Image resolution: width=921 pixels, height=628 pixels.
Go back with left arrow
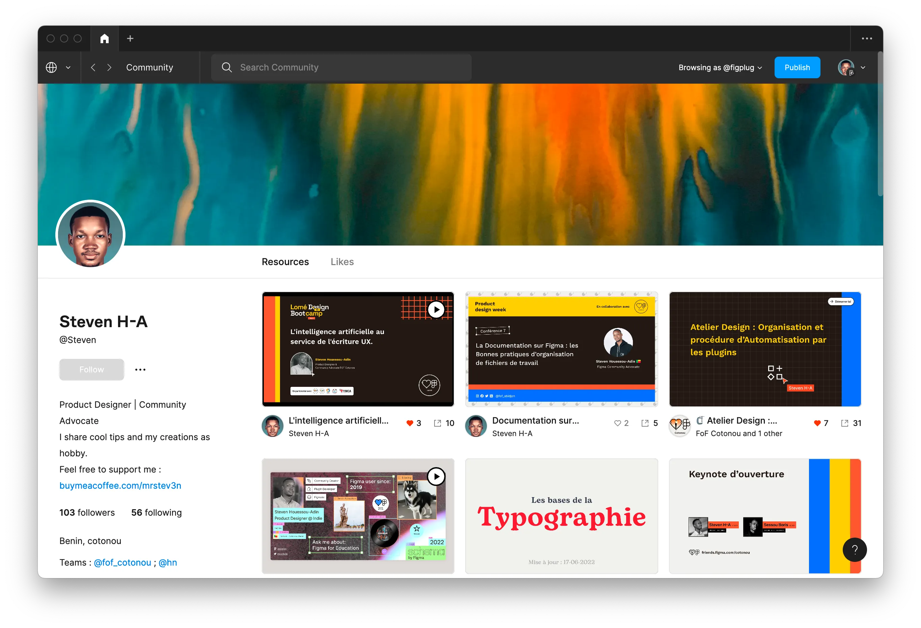pyautogui.click(x=93, y=67)
